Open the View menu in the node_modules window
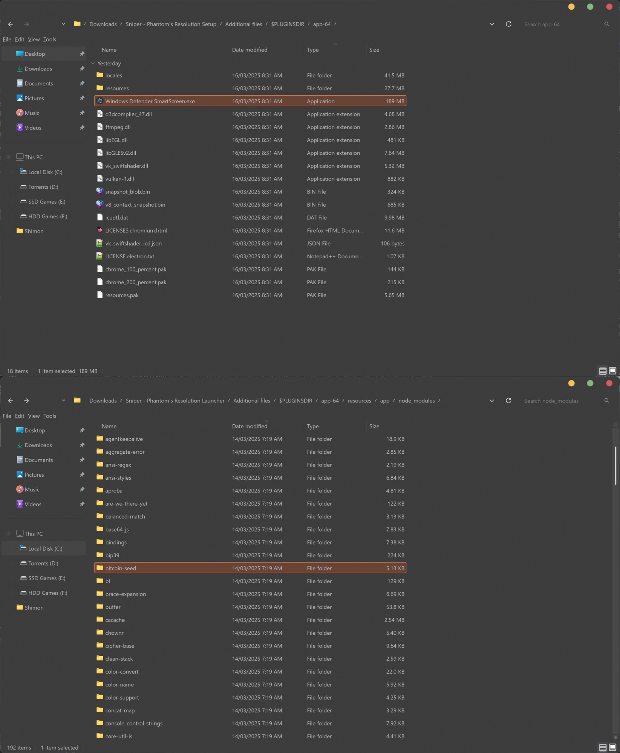Viewport: 620px width, 753px height. coord(34,416)
